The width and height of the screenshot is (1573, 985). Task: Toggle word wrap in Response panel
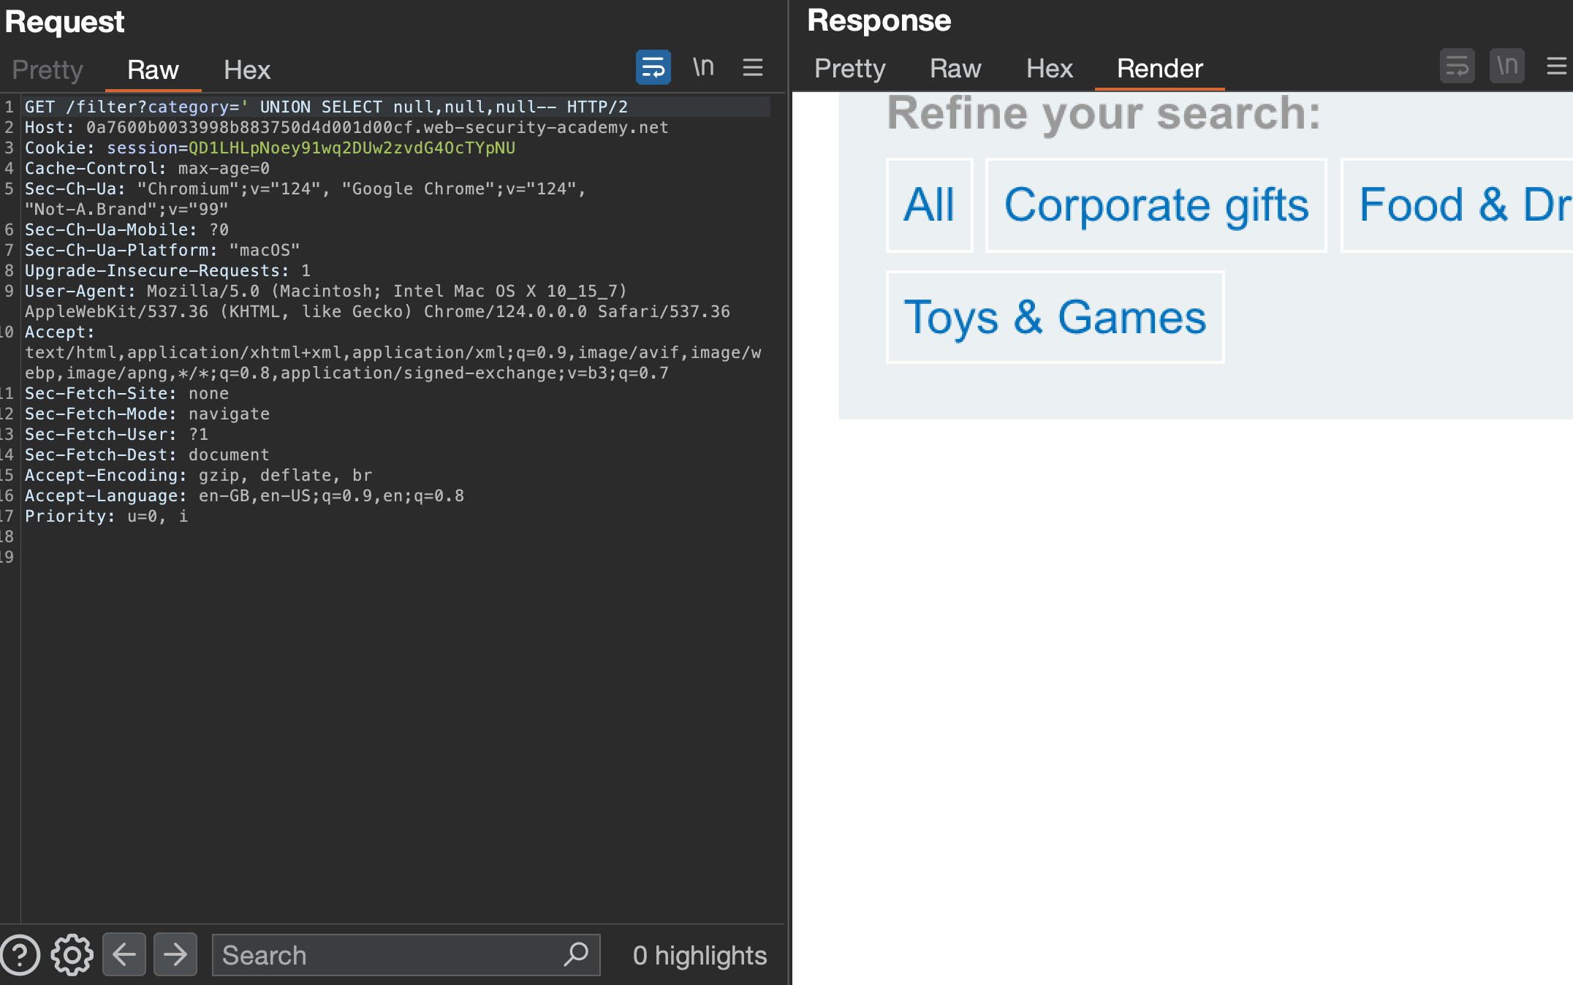1457,66
